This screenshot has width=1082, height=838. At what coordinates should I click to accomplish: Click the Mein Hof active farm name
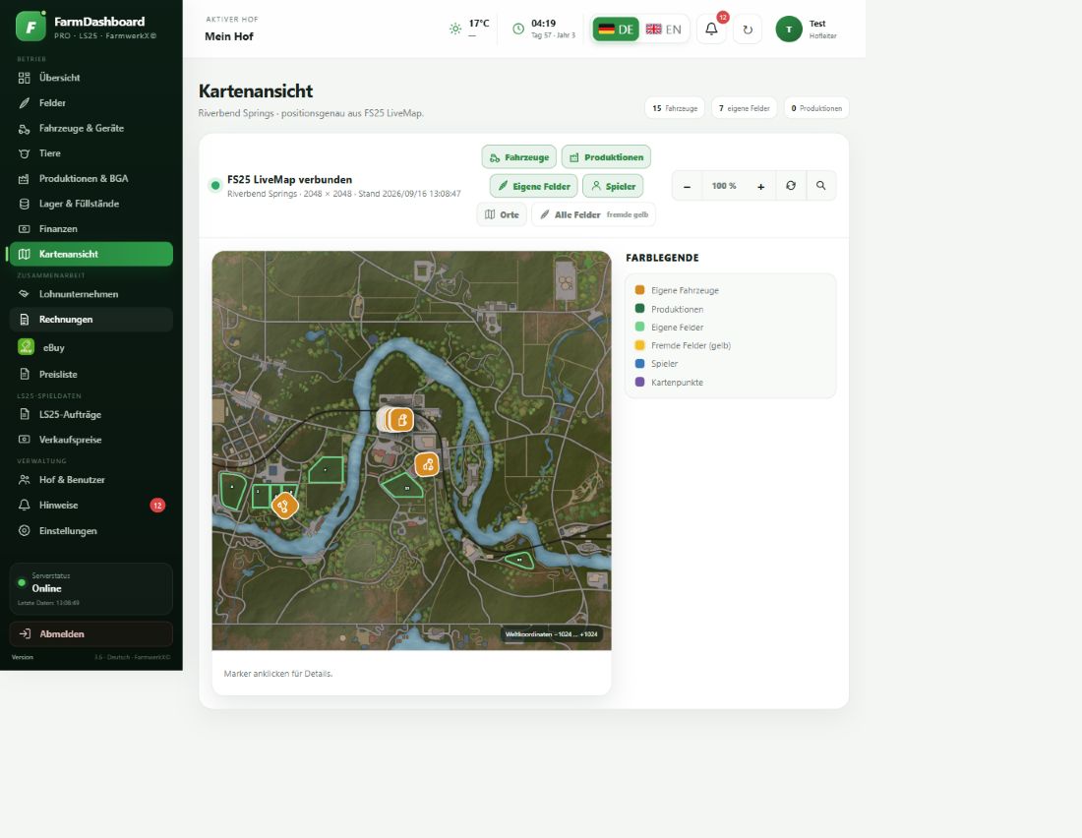[229, 36]
